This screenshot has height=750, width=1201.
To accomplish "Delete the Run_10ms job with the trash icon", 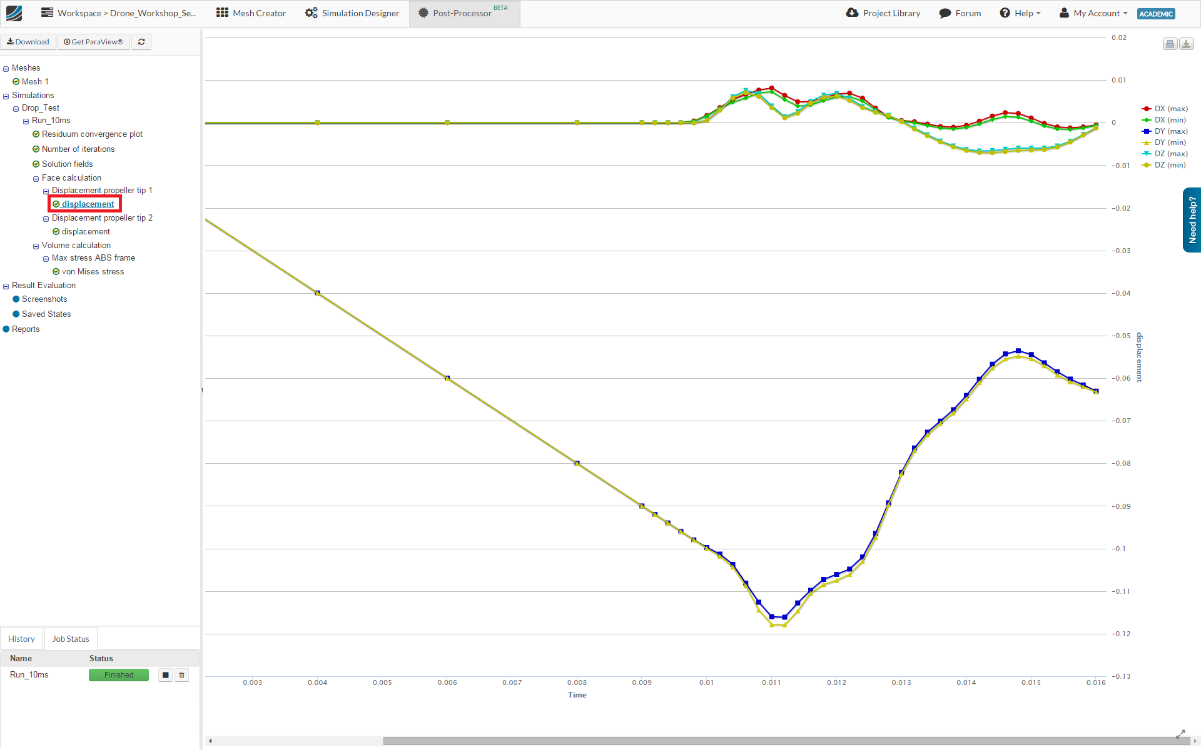I will pyautogui.click(x=182, y=675).
